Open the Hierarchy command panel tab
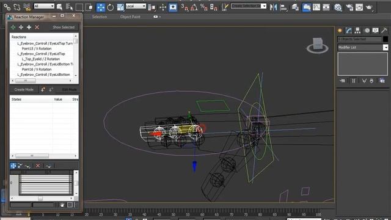Viewport: 391px width, 220px height. click(357, 31)
